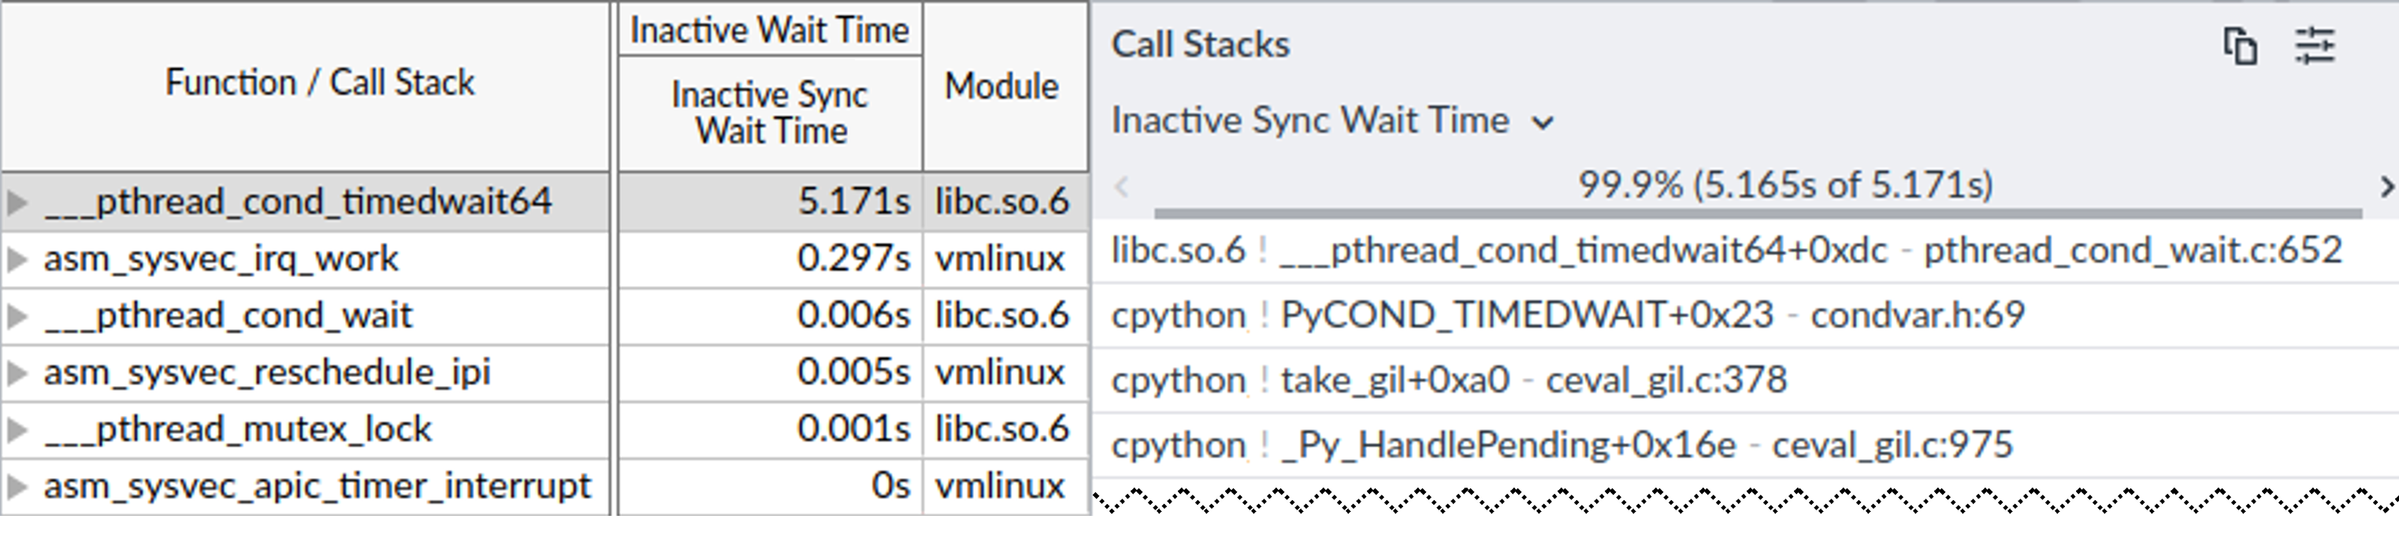
Task: Expand ___pthread_cond_timedwait64 row
Action: coord(17,202)
